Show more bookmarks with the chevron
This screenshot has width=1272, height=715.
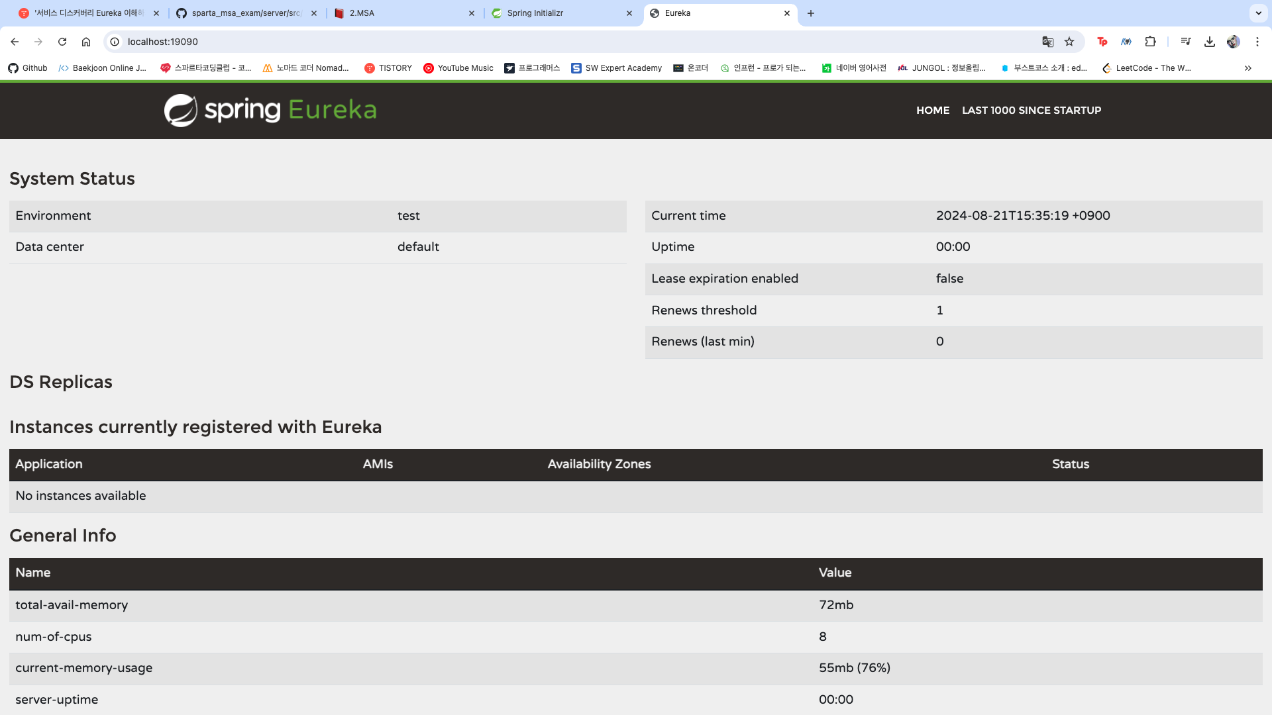coord(1248,68)
